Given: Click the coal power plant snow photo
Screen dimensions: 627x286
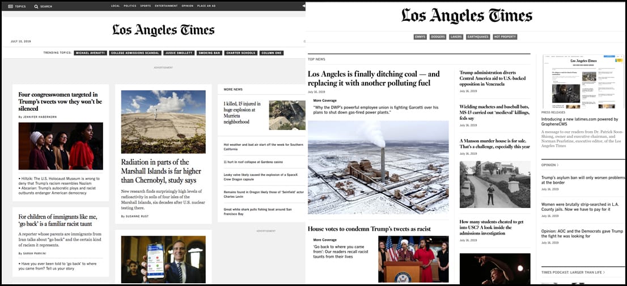Looking at the screenshot, I should coord(378,167).
